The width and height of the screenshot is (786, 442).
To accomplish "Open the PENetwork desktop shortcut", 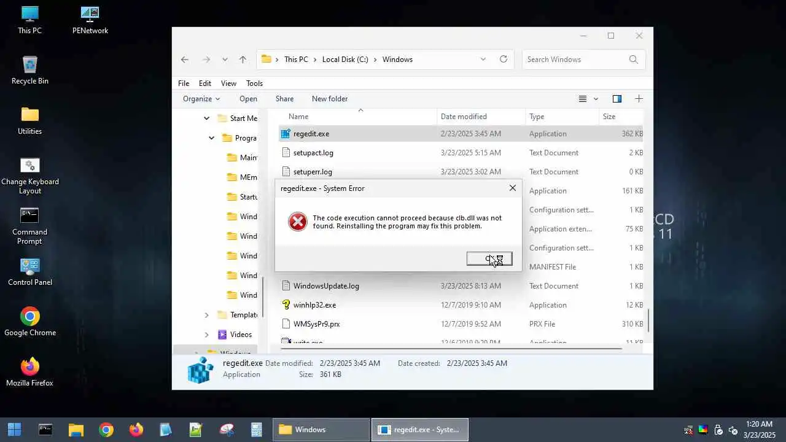I will (90, 20).
